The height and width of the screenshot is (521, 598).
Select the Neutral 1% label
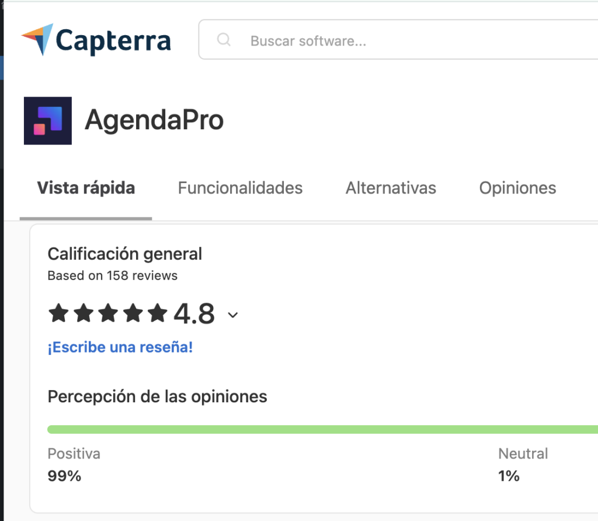tap(523, 464)
